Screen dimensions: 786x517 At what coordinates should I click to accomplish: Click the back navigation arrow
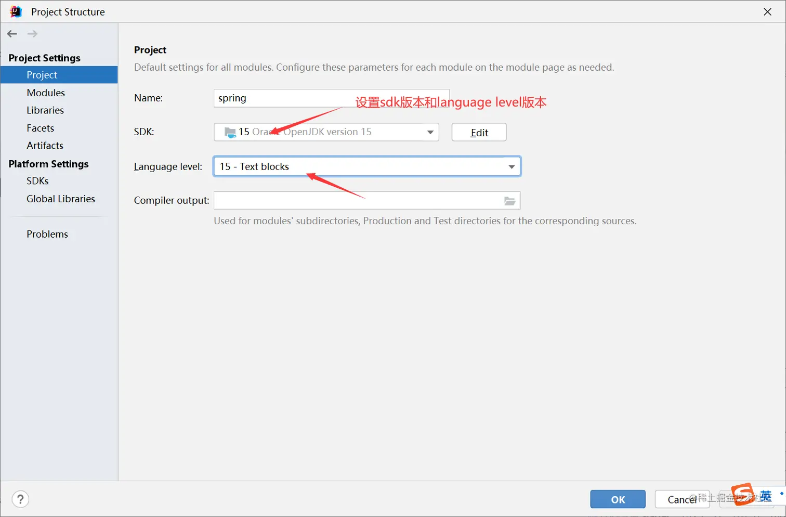pyautogui.click(x=12, y=34)
